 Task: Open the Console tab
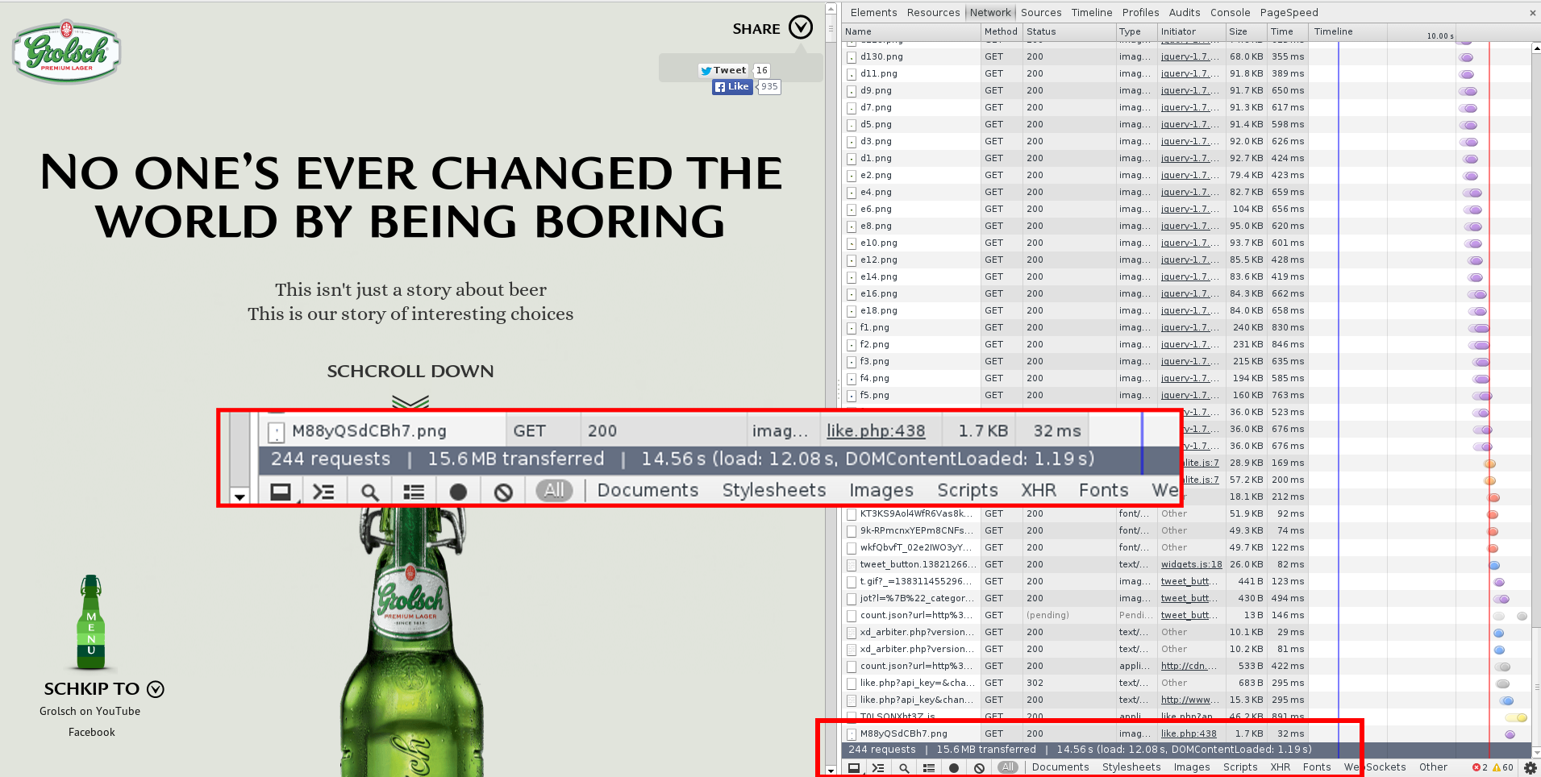coord(1230,13)
